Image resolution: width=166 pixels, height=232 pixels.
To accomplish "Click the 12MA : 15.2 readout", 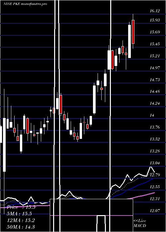I will point(21,220).
